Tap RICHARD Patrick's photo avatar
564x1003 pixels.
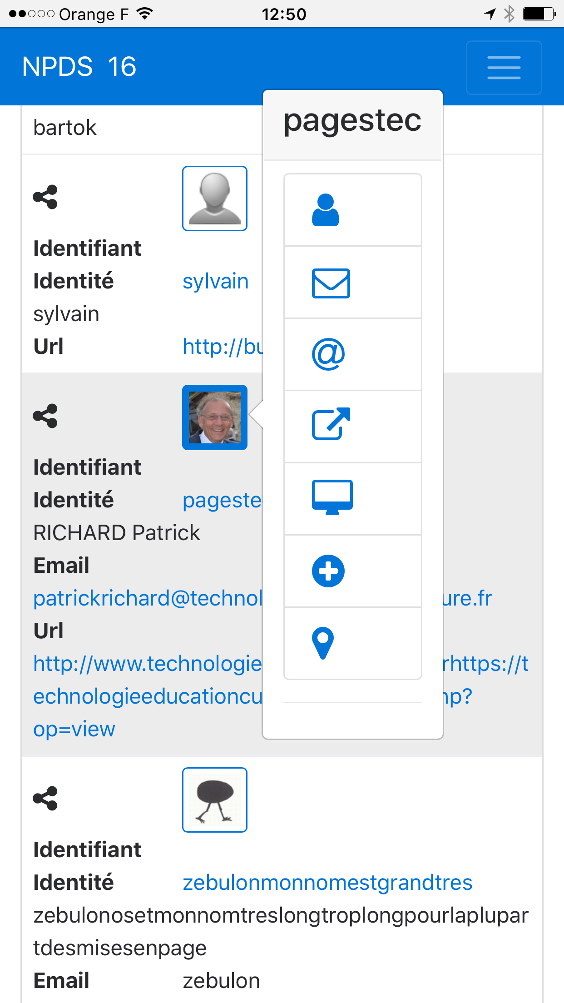[215, 417]
